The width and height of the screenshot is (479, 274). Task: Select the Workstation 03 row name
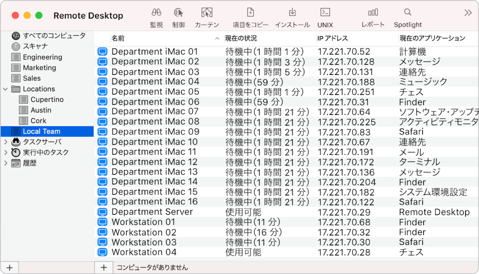(144, 242)
